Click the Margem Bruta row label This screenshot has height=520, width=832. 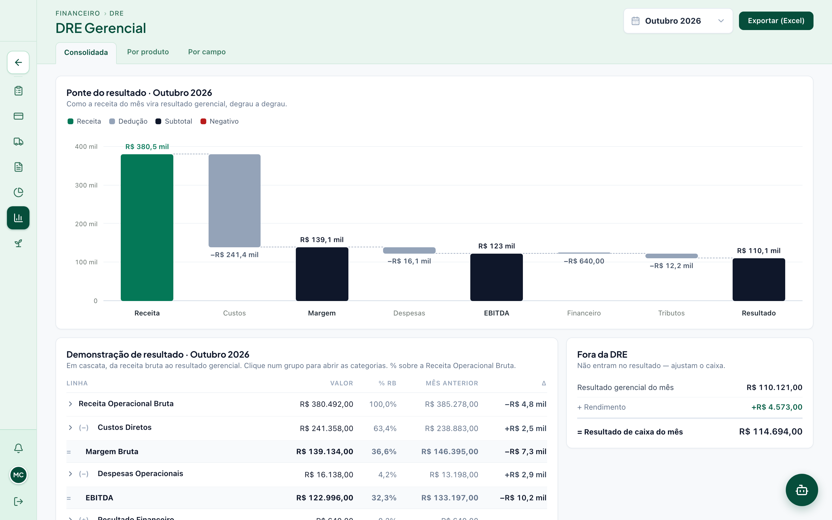coord(112,452)
